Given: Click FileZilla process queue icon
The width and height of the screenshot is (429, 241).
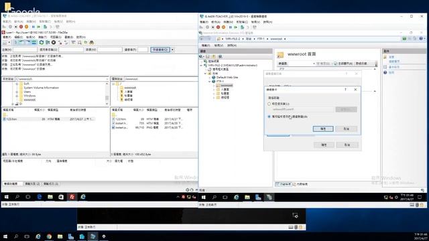Looking at the screenshot, I should pyautogui.click(x=48, y=42).
